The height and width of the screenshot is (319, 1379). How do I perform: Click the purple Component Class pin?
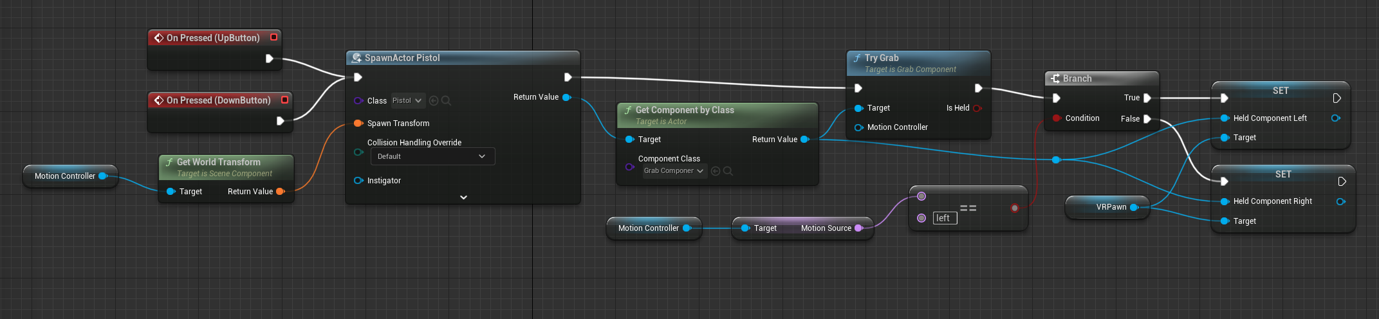click(x=629, y=167)
